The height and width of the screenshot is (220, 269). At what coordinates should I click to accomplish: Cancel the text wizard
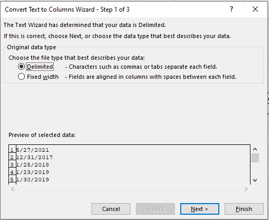coord(111,209)
